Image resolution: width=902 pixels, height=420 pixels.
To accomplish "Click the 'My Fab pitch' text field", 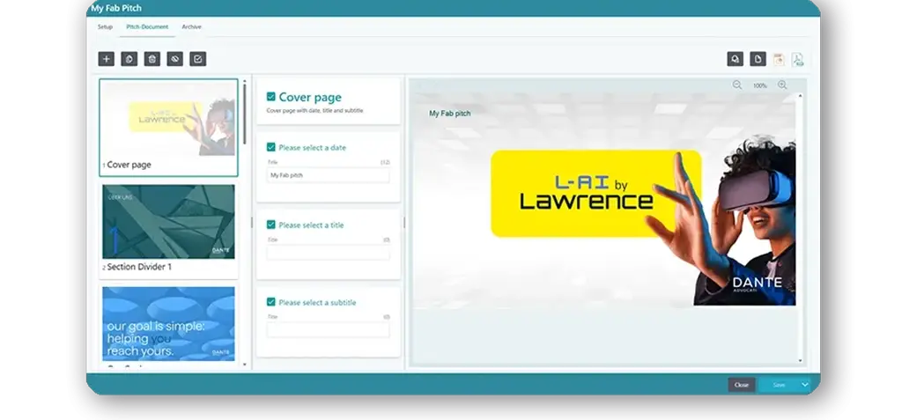I will (x=328, y=175).
